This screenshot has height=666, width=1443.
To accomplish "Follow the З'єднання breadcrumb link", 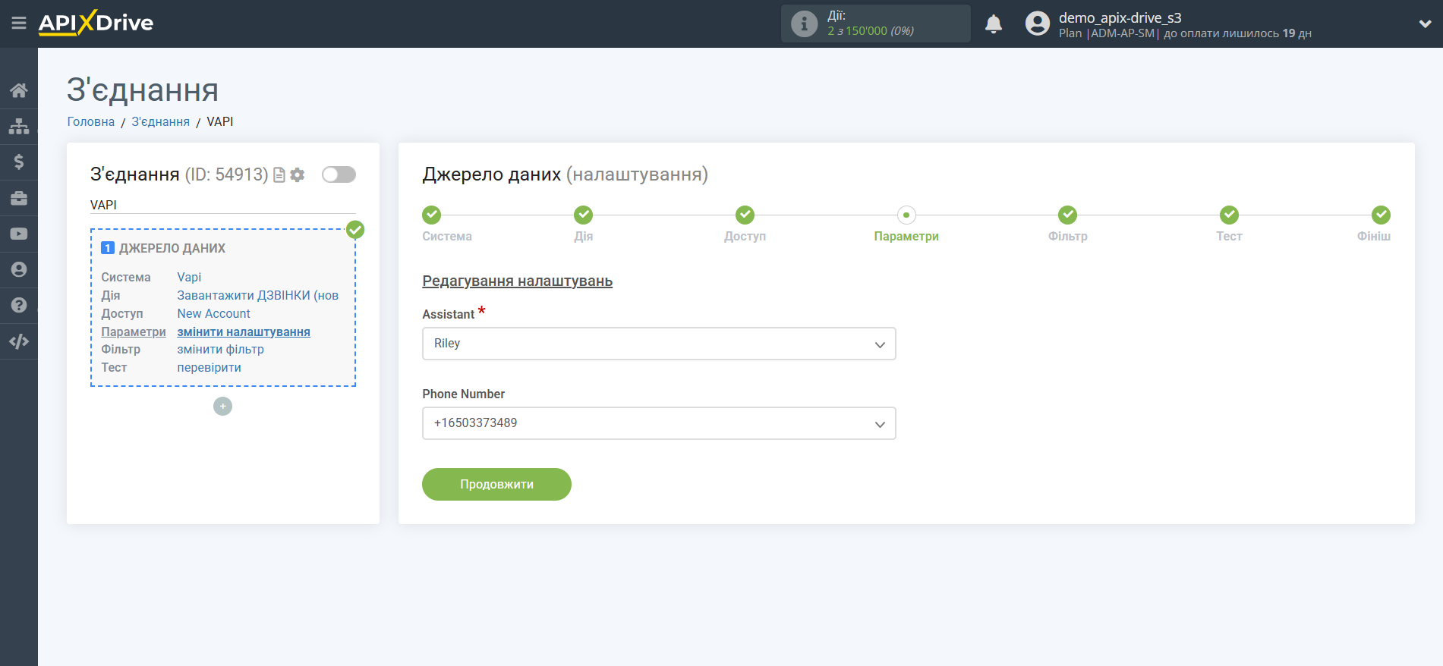I will [160, 121].
